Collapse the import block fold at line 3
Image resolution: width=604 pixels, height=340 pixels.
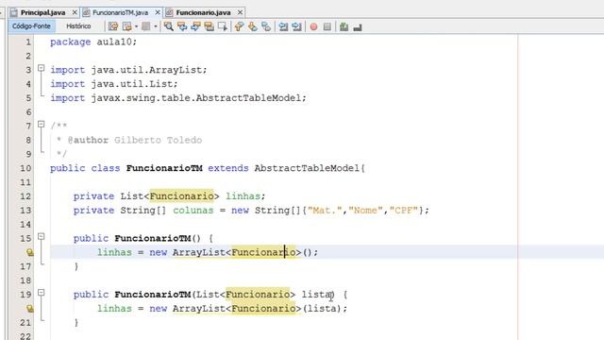pos(42,69)
